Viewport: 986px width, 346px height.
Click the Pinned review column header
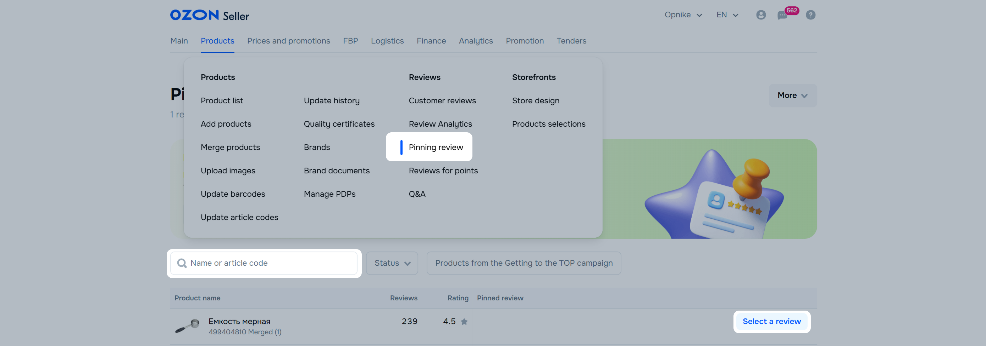[x=500, y=298]
